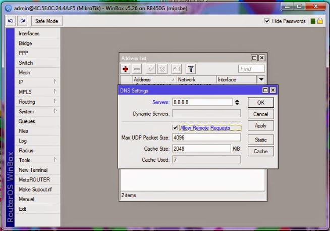This screenshot has height=231, width=330.
Task: Click Apply in DNS Settings
Action: pyautogui.click(x=261, y=126)
